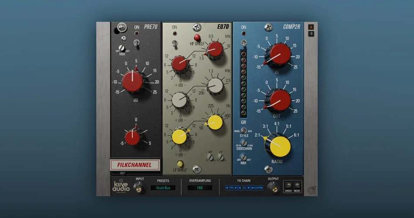The image size is (414, 218).
Task: Click the 6:1 ratio label
Action: click(x=296, y=135)
